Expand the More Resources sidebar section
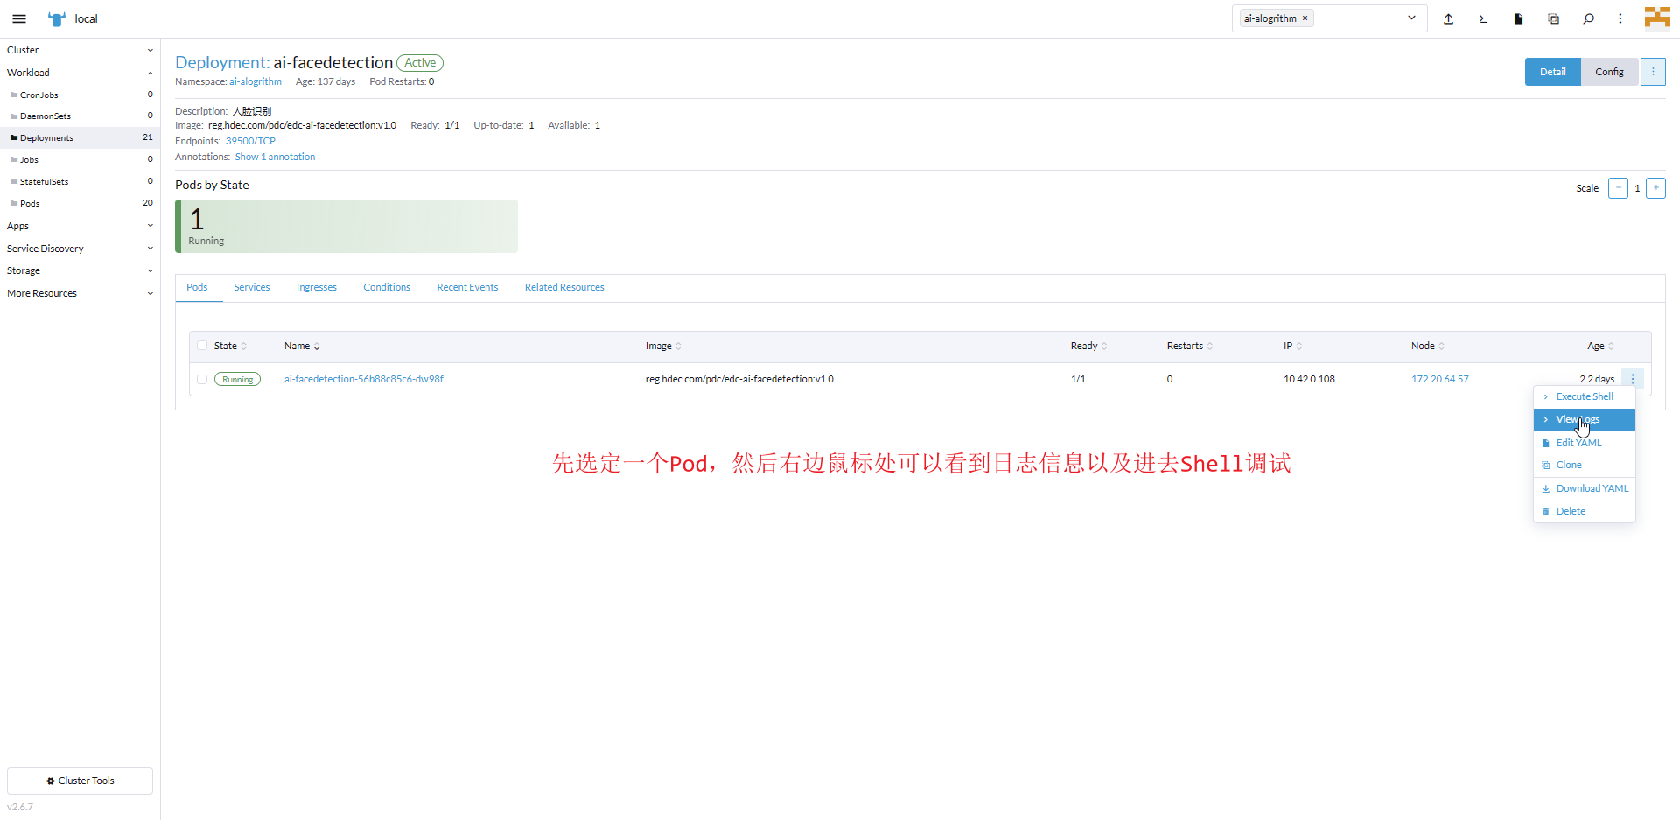 (x=80, y=293)
